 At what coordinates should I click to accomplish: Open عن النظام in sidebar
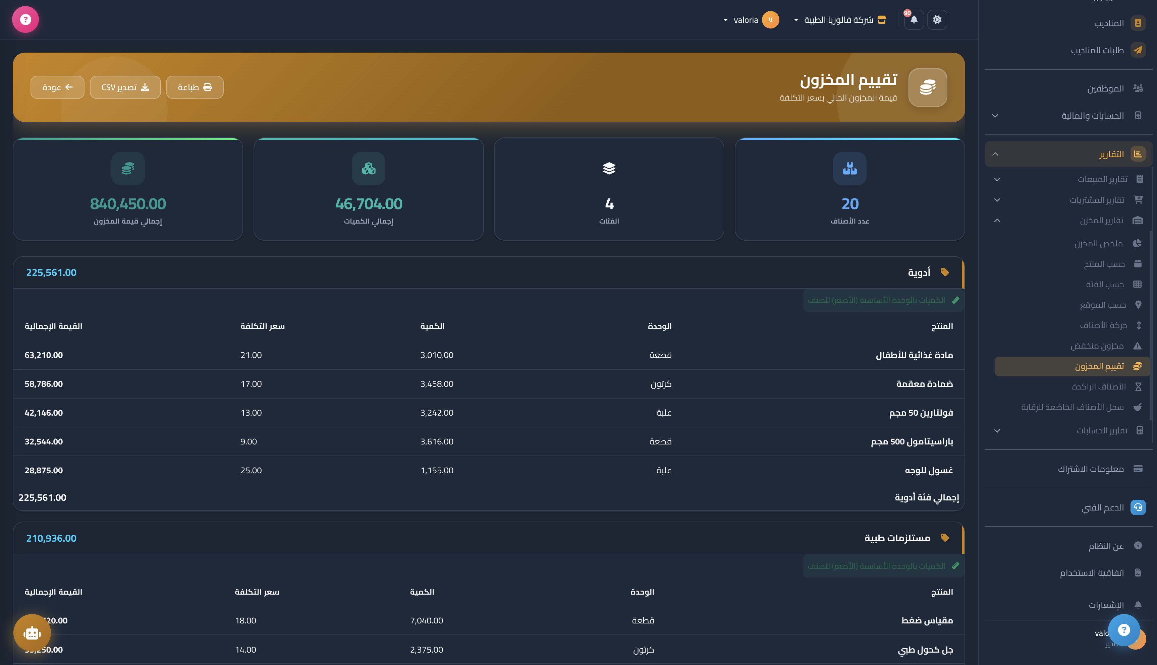[x=1068, y=546]
